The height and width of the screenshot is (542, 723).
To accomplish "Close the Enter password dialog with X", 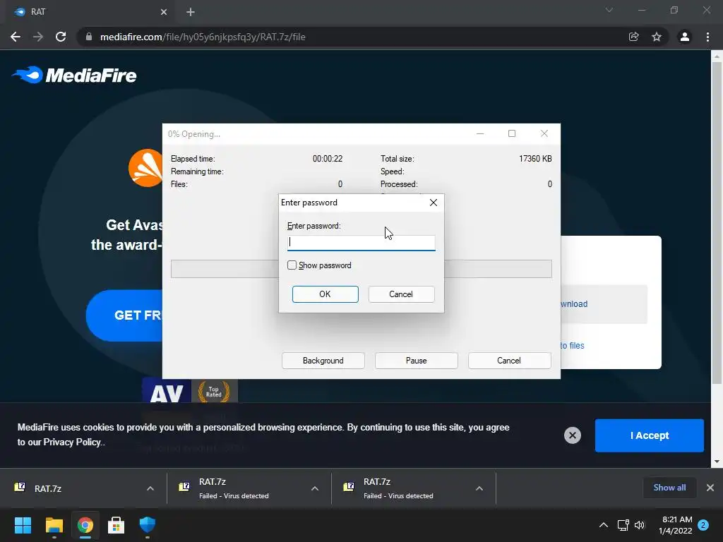I will coord(433,203).
